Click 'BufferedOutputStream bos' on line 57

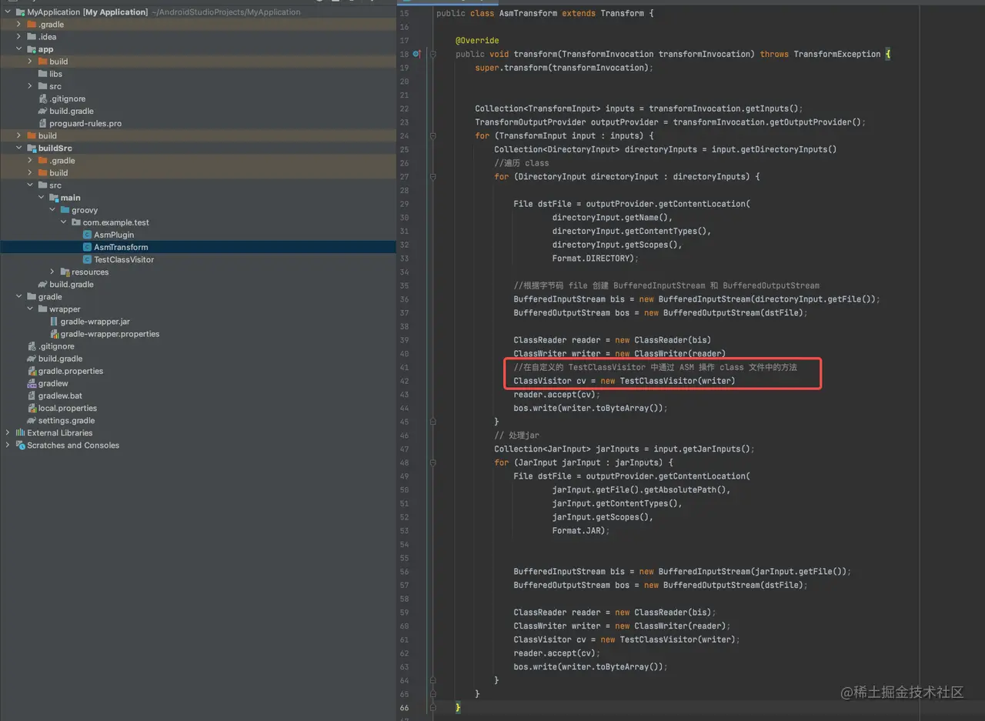coord(571,586)
